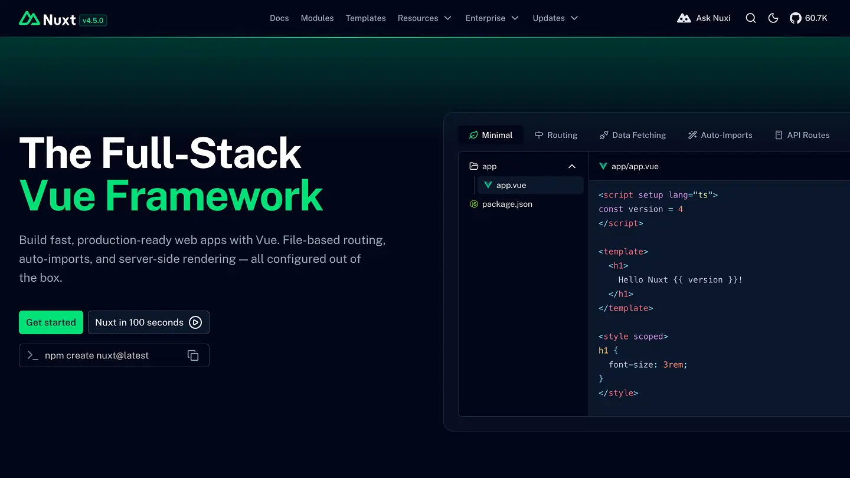Click the Get started button
Screen dimensions: 850x478
coord(51,322)
